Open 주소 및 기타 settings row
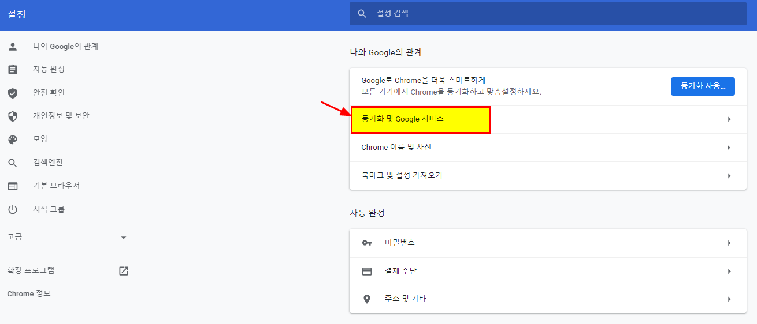 coord(548,299)
